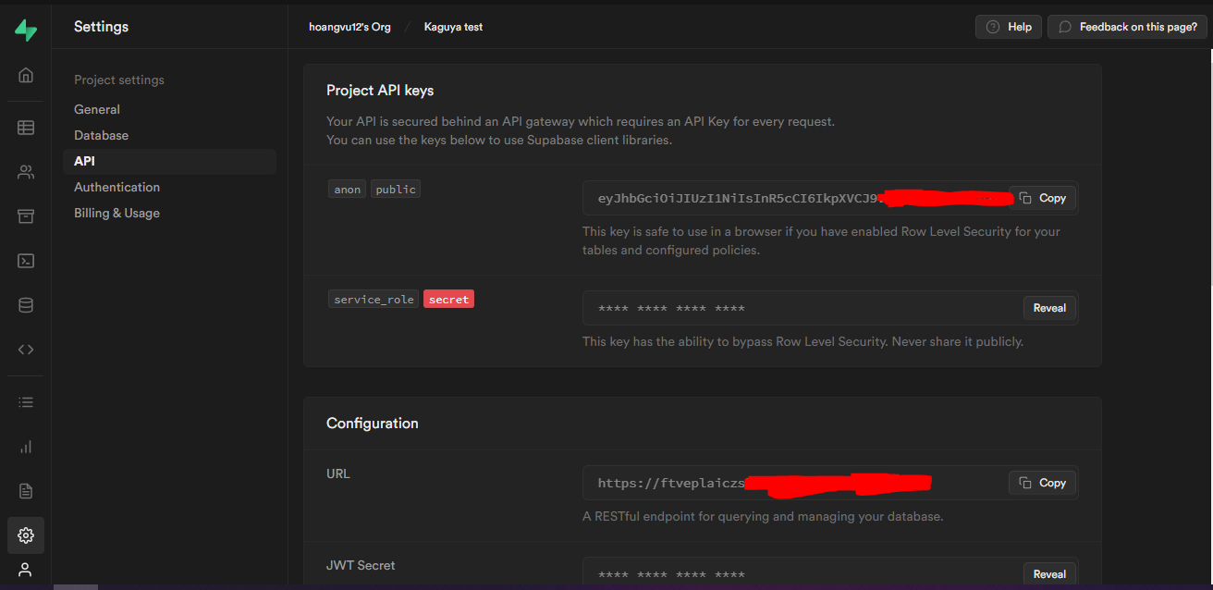Open Billing & Usage settings
This screenshot has width=1213, height=590.
116,212
